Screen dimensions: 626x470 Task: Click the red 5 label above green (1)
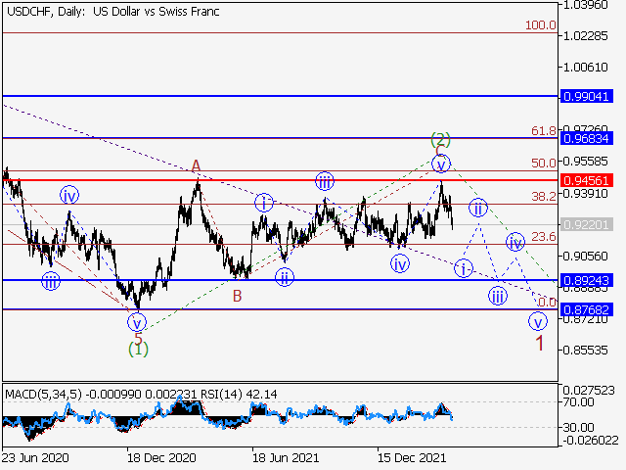[x=138, y=338]
